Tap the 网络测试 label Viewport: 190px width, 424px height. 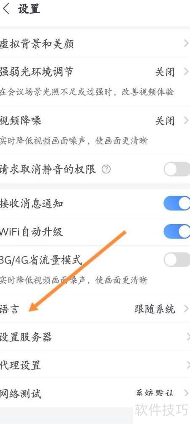[x=21, y=393]
